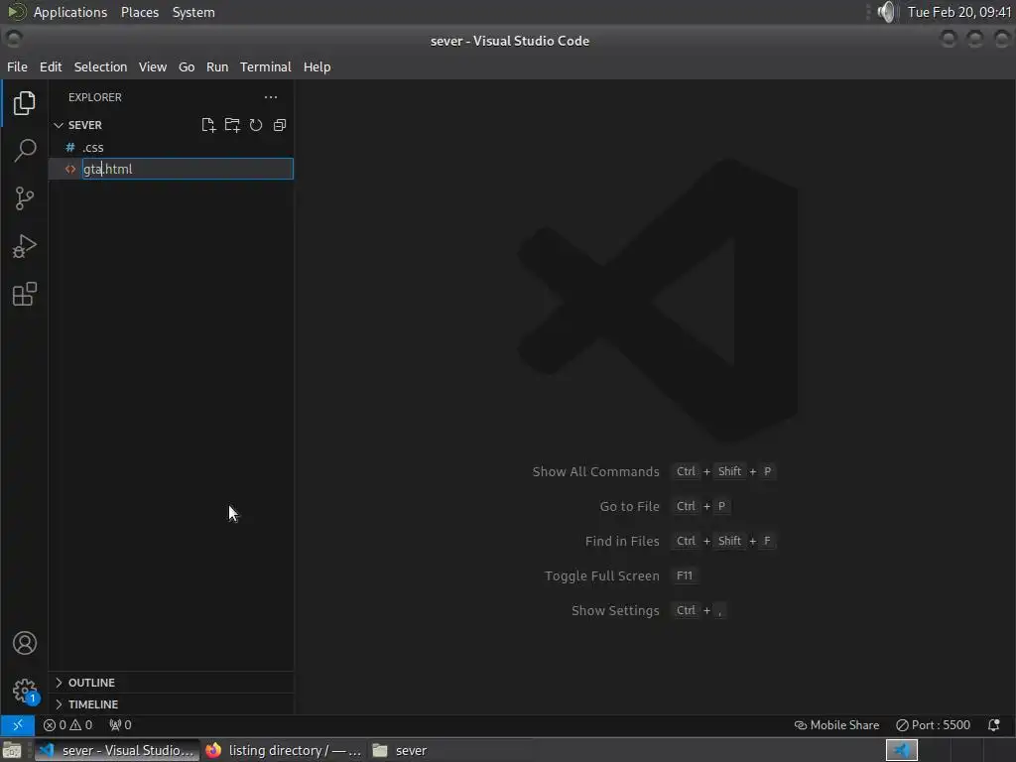Click the show desktop icon in taskbar
This screenshot has width=1016, height=762.
pos(12,750)
